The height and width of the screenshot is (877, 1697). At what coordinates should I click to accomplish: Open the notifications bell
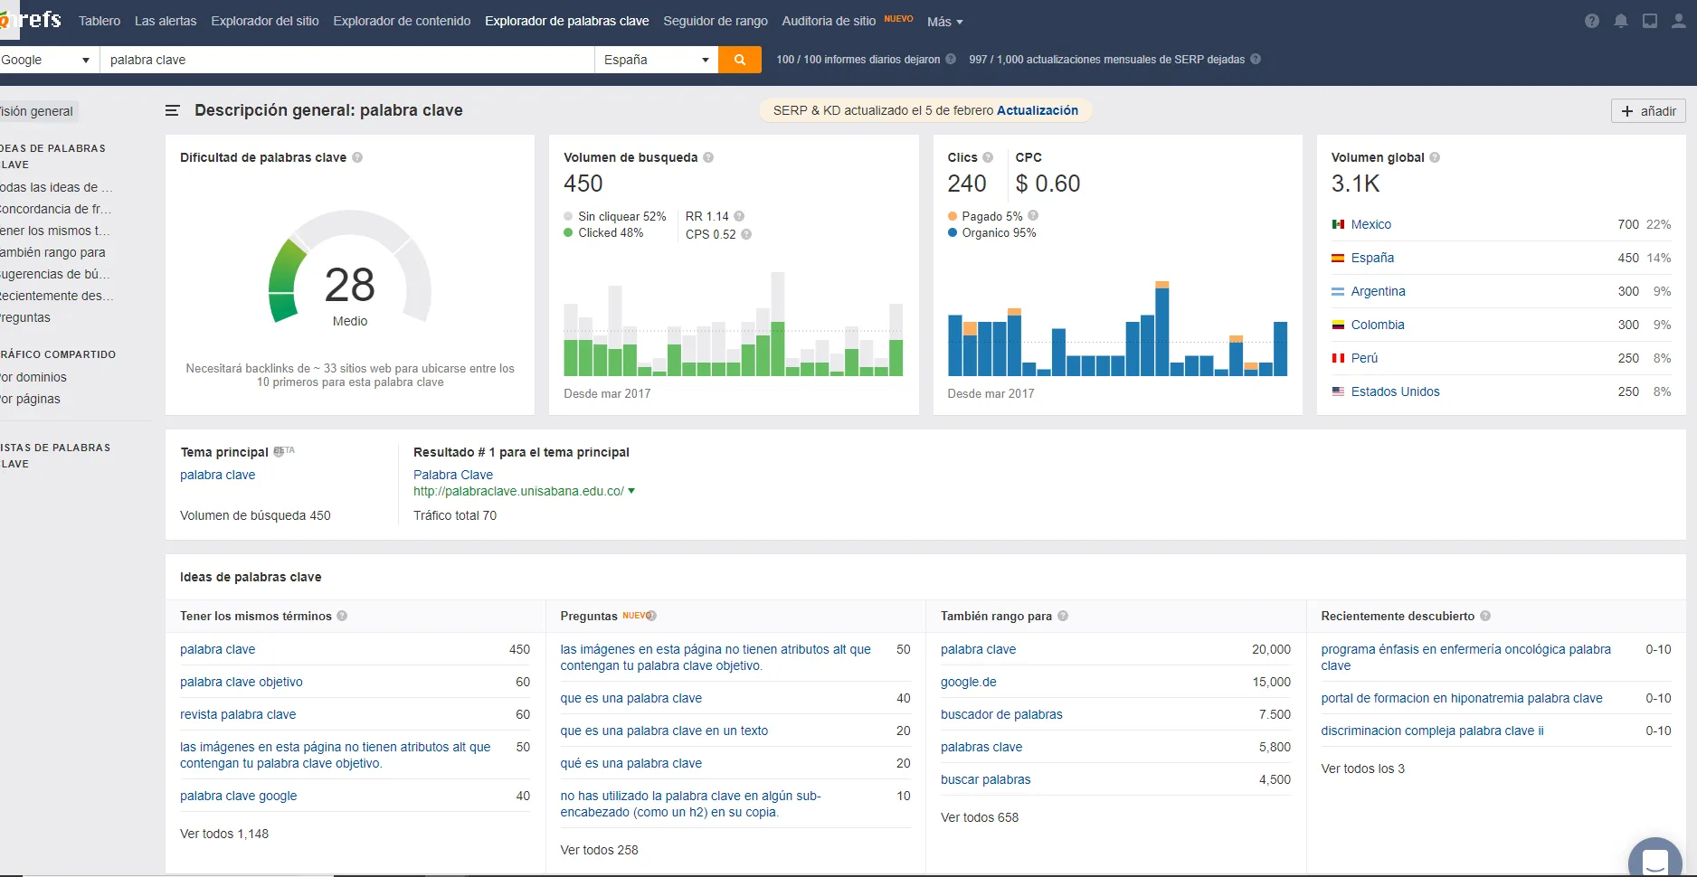[x=1620, y=21]
